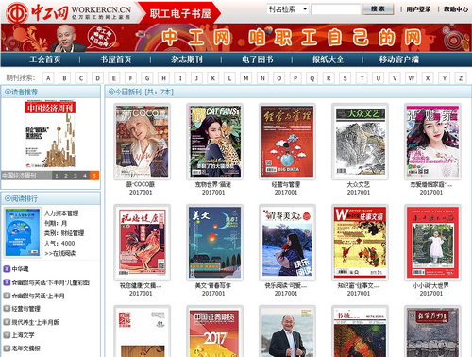Go to 移动客户端 in navigation bar

(399, 59)
